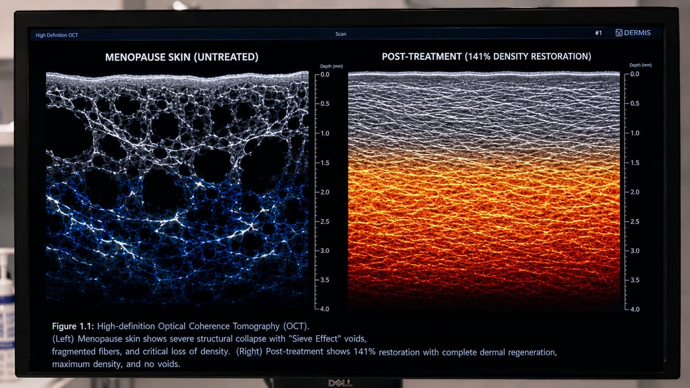Image resolution: width=690 pixels, height=388 pixels.
Task: Click the "(Left)" word in caption
Action: tap(64, 339)
